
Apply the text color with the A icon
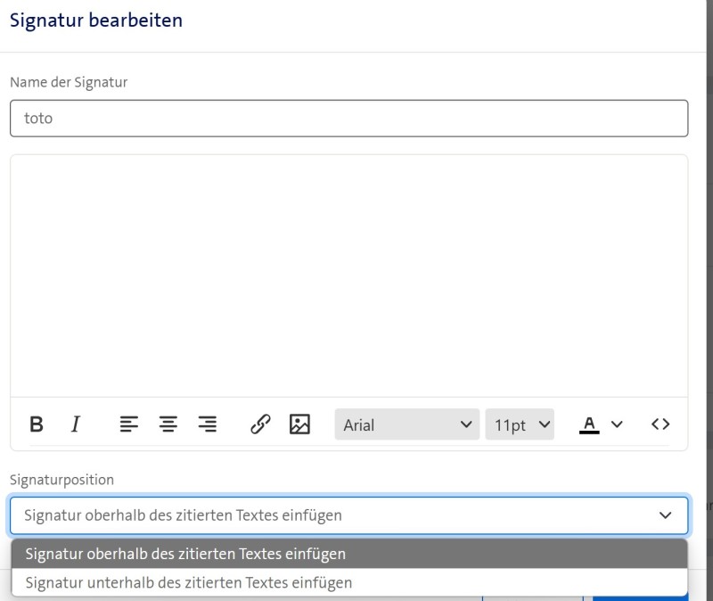pos(589,424)
